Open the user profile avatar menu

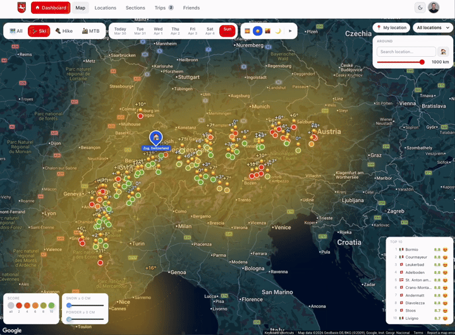(x=434, y=8)
